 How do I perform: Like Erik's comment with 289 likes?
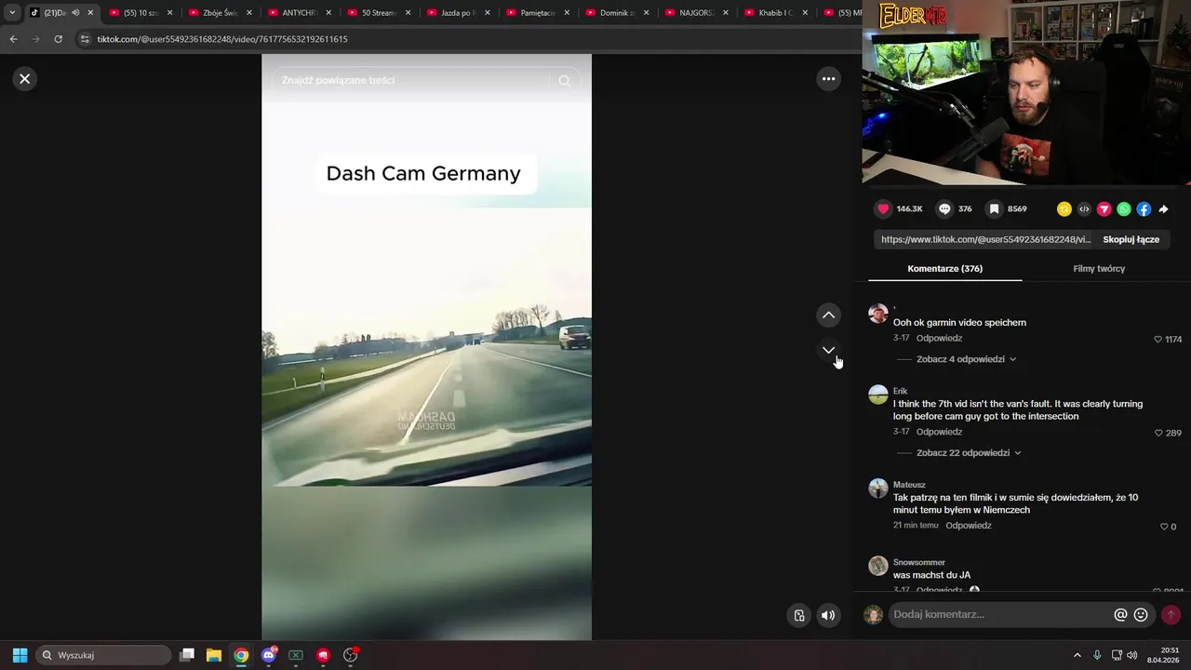point(1158,434)
